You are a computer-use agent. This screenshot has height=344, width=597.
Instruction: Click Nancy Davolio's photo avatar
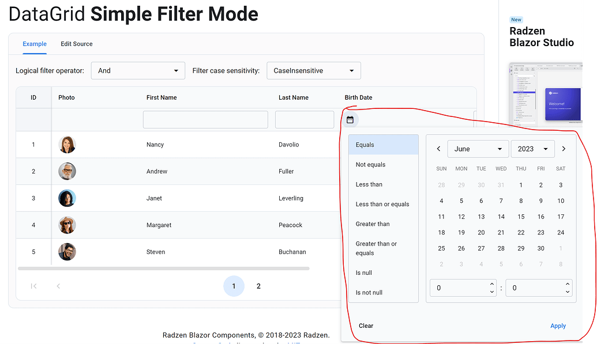coord(67,145)
